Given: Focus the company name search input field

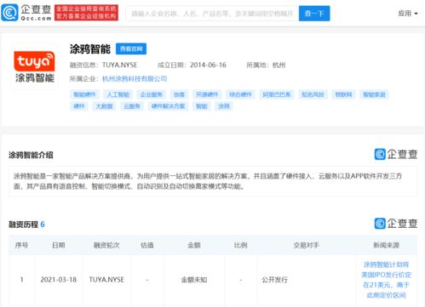Looking at the screenshot, I should (212, 14).
